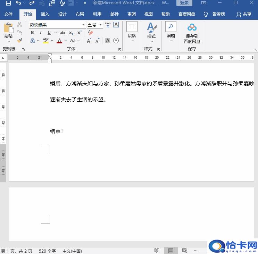Apply the red font color swatch
The width and height of the screenshot is (258, 254).
59,41
